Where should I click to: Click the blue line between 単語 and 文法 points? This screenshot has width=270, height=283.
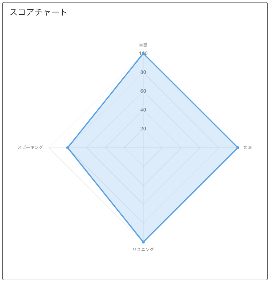point(191,101)
